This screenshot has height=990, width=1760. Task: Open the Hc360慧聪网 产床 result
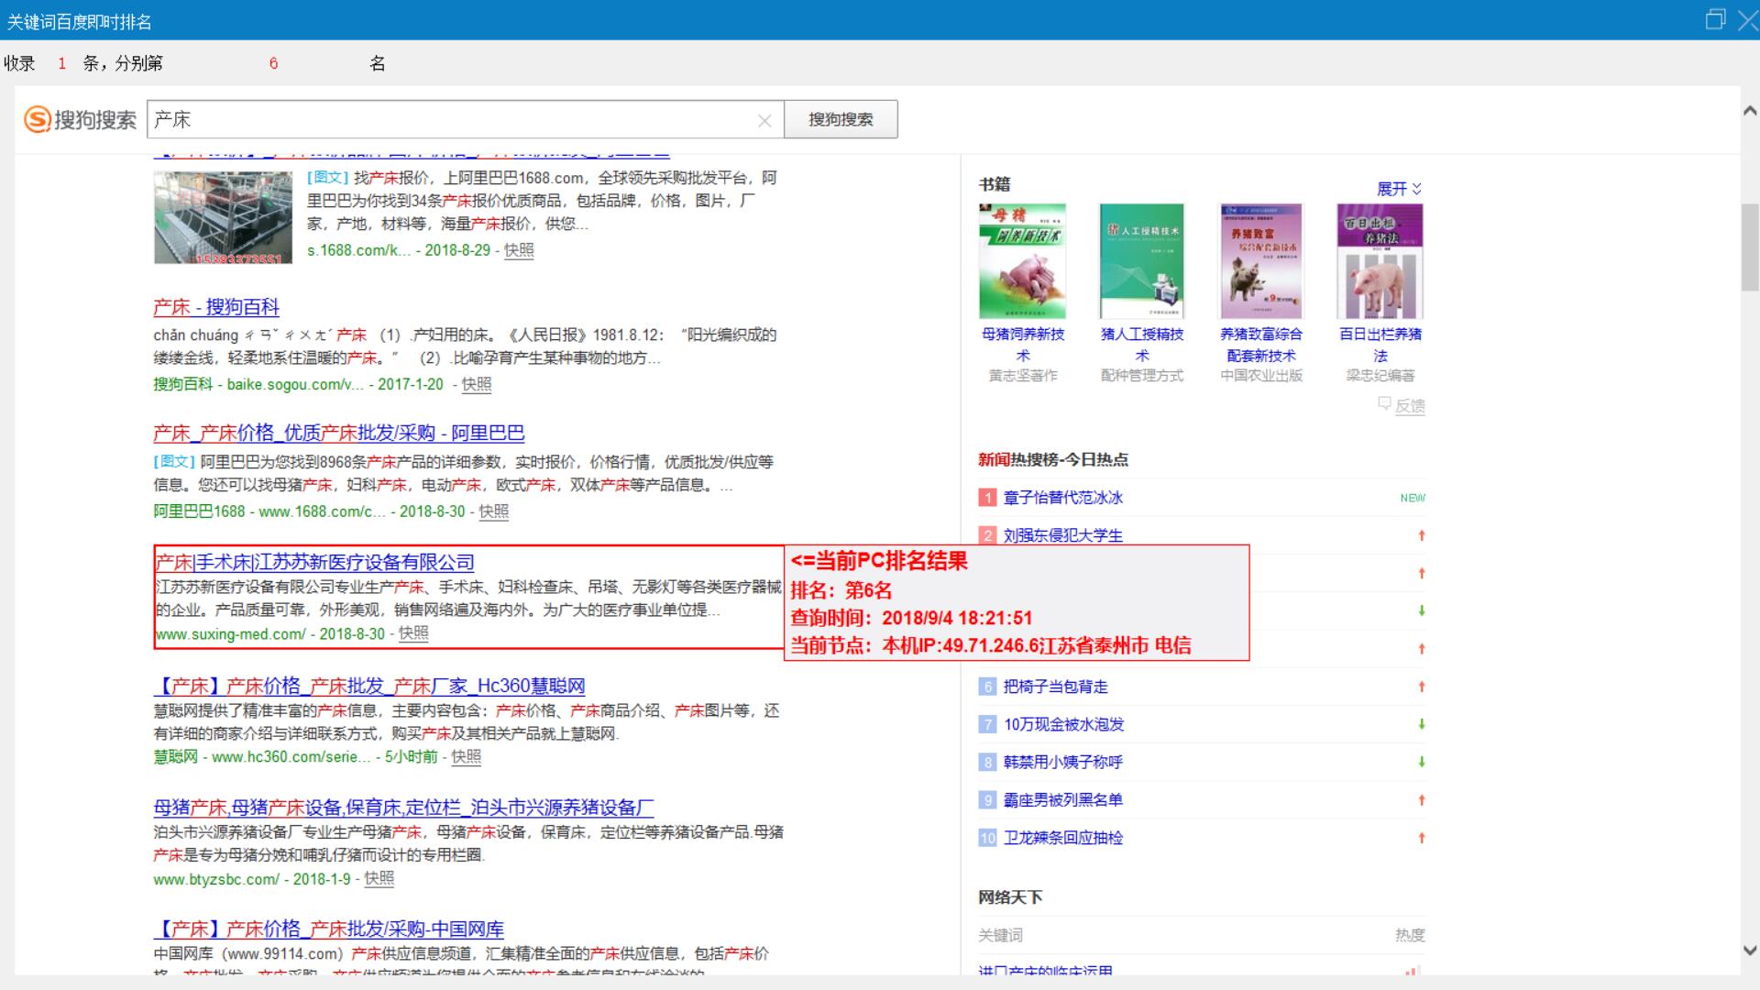(x=369, y=686)
